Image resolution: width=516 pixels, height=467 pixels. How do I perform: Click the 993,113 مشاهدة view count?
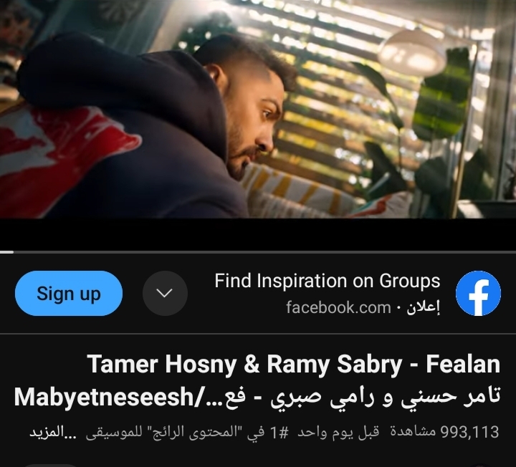click(444, 432)
